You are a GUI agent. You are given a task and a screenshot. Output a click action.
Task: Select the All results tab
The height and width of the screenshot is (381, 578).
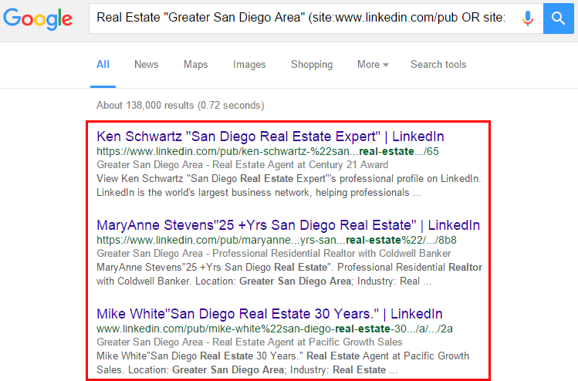(103, 65)
